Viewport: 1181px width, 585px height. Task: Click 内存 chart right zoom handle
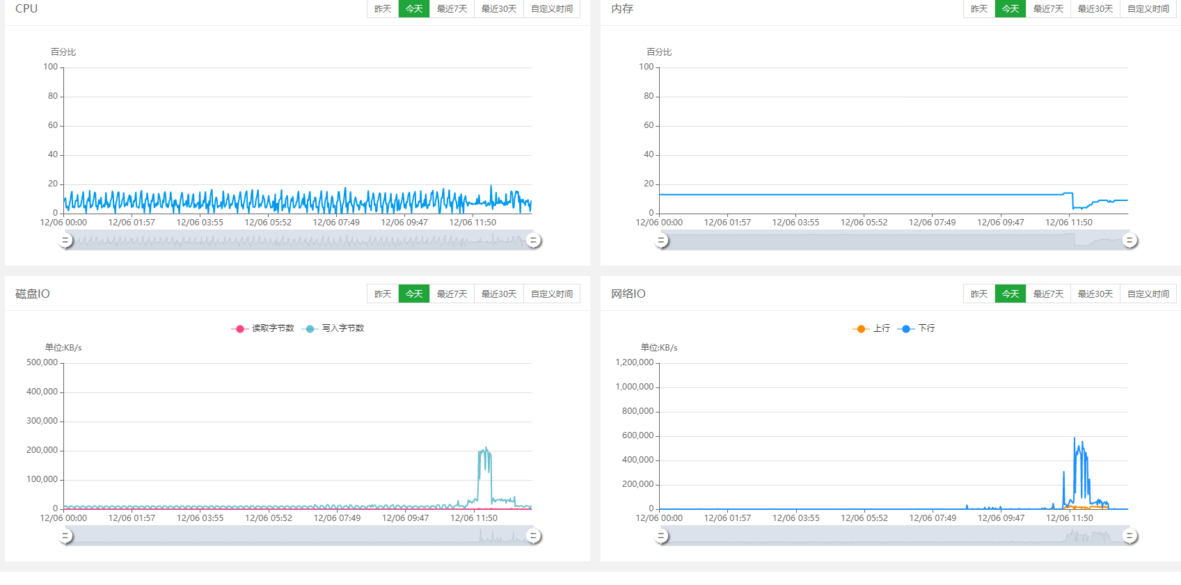1130,240
